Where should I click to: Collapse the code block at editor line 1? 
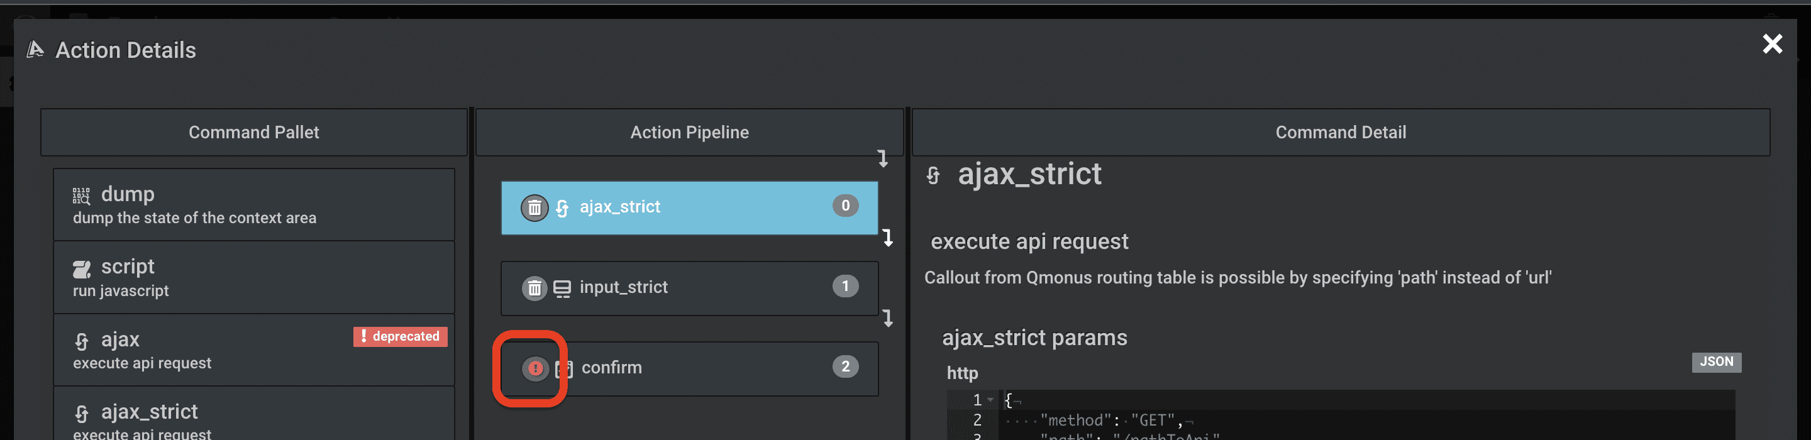[990, 400]
